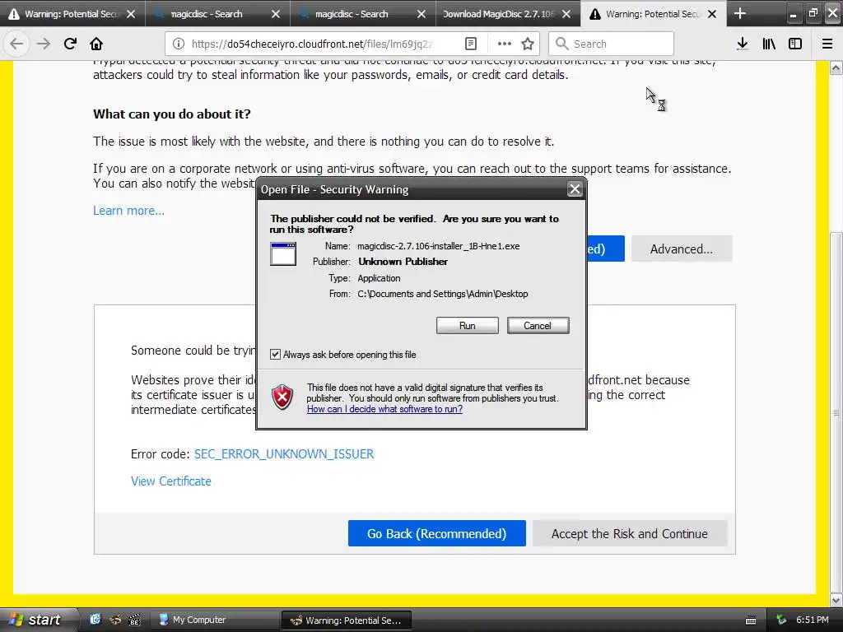The height and width of the screenshot is (632, 843).
Task: Click Go Back (Recommended) button at bottom
Action: click(436, 533)
